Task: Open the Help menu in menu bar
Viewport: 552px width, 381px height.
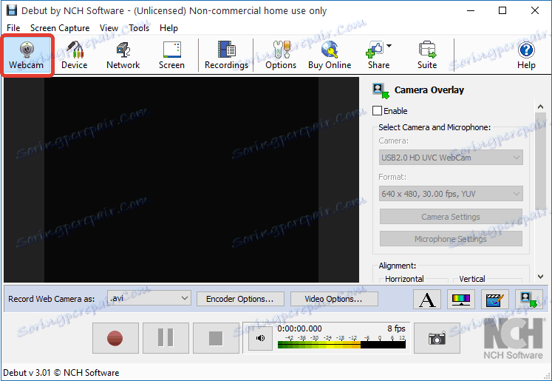Action: [x=168, y=28]
